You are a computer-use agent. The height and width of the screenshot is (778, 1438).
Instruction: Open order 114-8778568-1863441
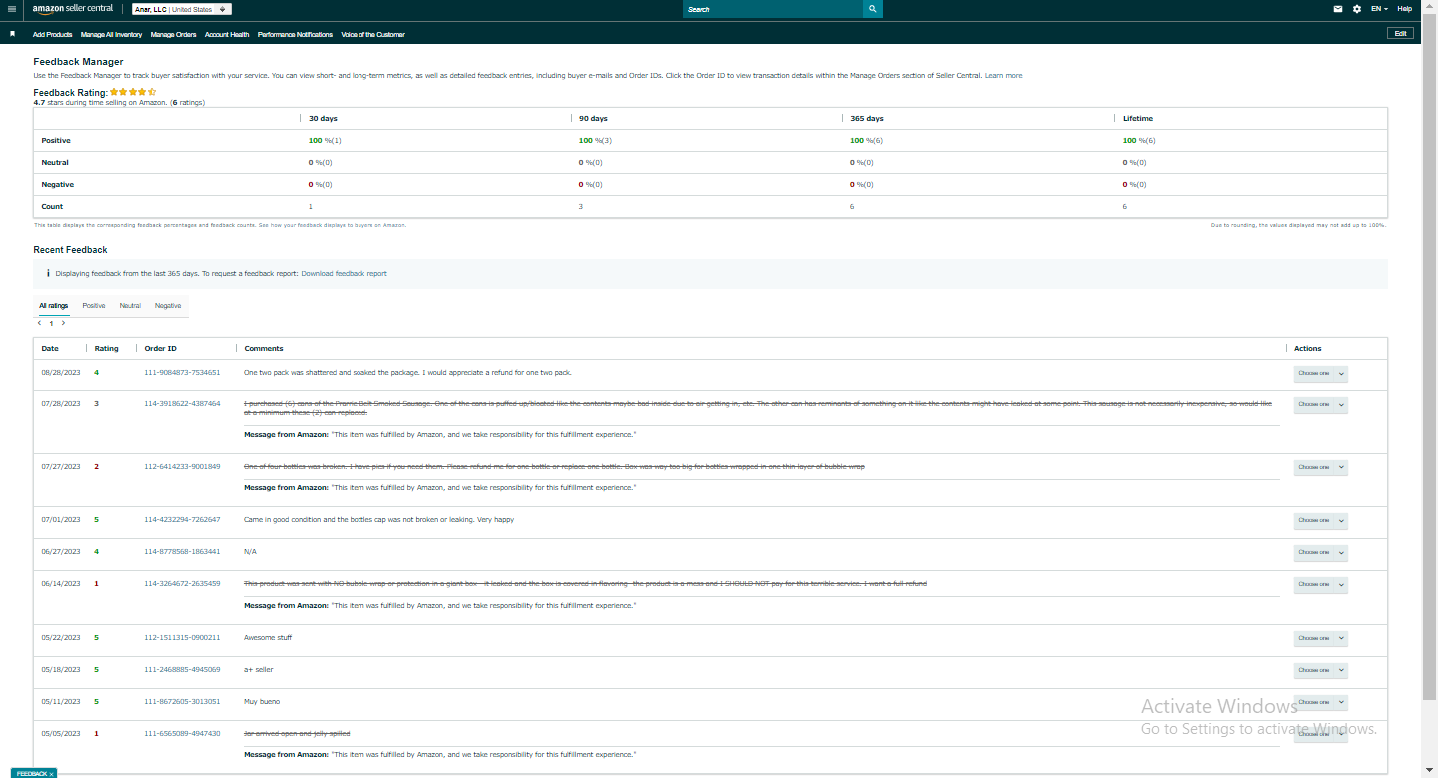pos(182,552)
